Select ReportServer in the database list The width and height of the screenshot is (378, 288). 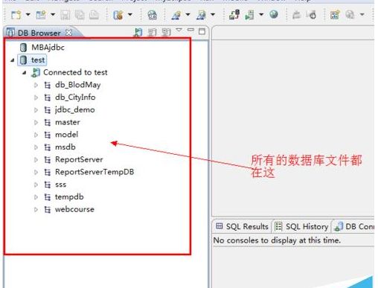[x=79, y=159]
